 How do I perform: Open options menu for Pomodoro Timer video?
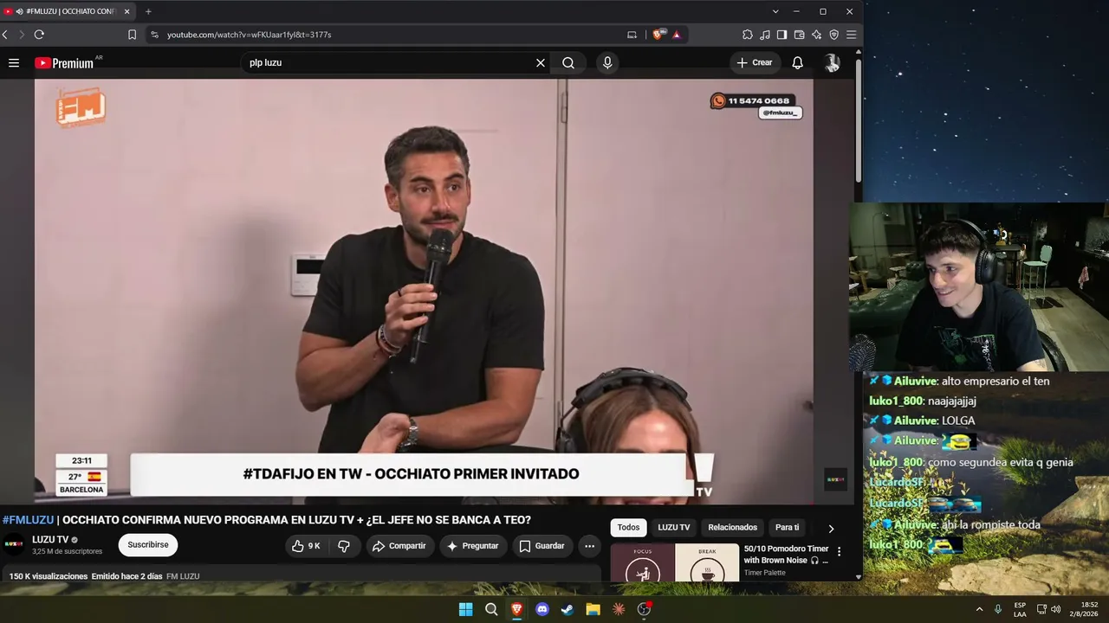click(839, 551)
